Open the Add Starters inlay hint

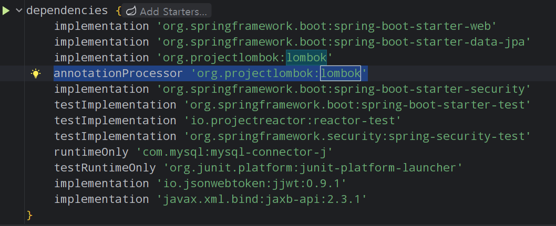(167, 12)
